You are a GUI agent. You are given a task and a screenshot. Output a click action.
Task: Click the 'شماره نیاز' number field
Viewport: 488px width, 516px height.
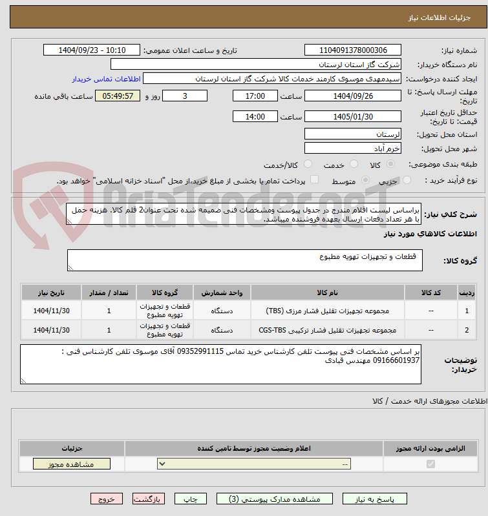(353, 50)
